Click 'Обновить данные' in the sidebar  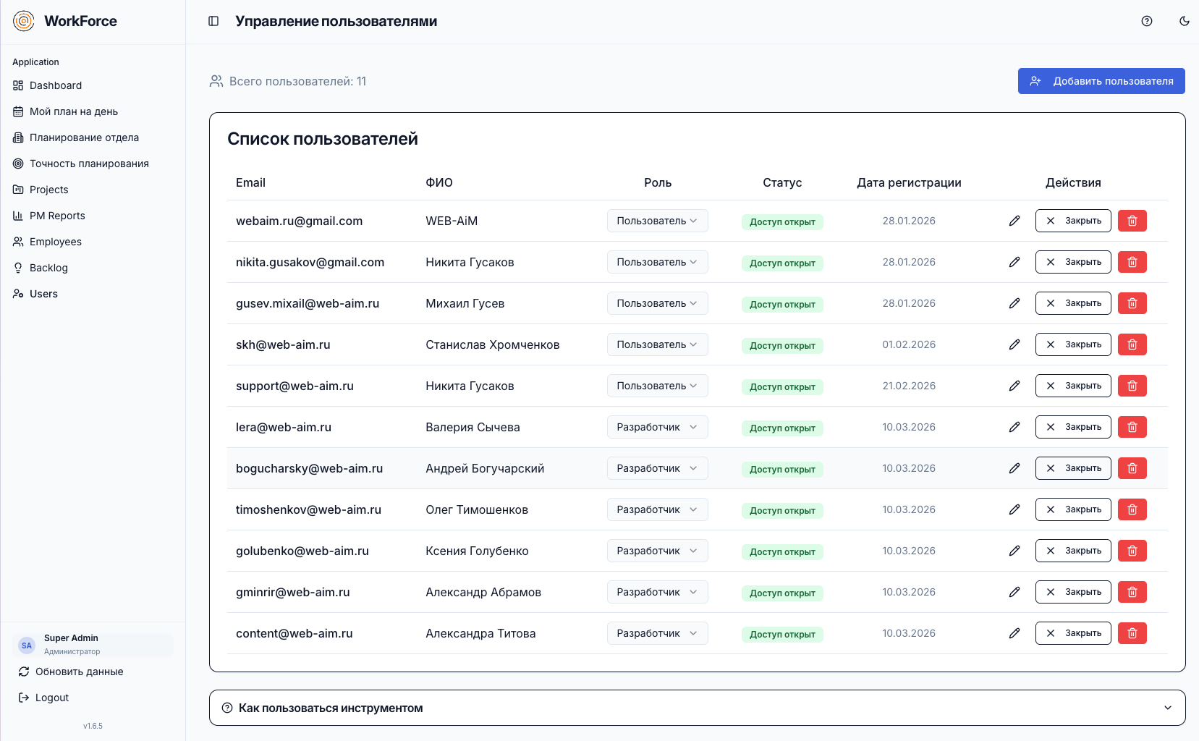79,672
